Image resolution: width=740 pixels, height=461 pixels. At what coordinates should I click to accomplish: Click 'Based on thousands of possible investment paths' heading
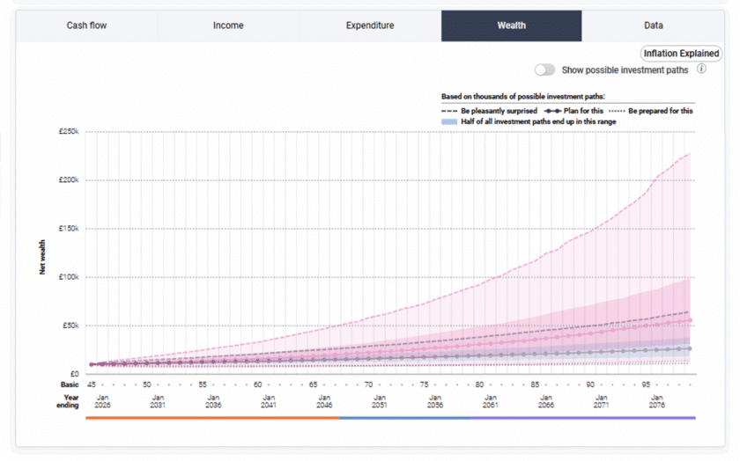[523, 96]
